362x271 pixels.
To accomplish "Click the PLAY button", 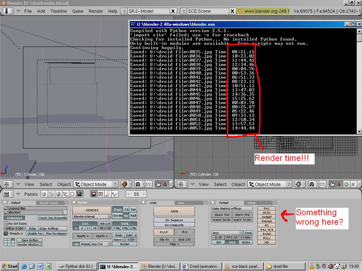I will 164,232.
